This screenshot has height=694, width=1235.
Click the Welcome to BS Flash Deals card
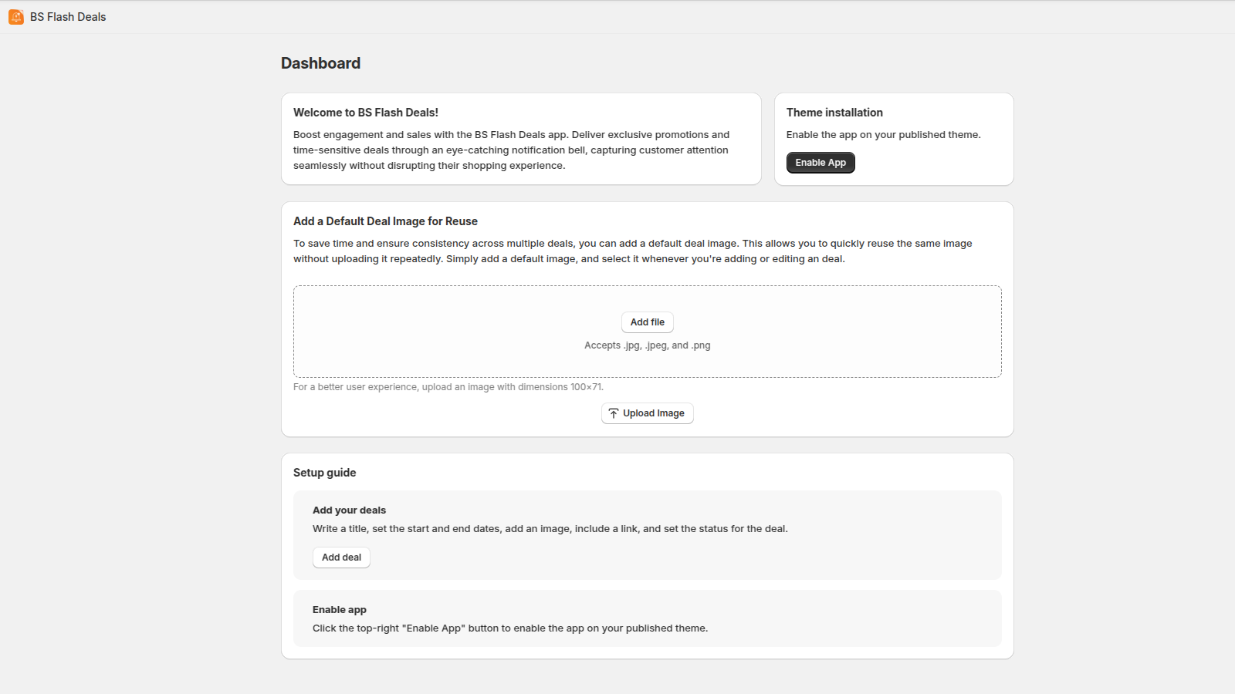[x=521, y=139]
